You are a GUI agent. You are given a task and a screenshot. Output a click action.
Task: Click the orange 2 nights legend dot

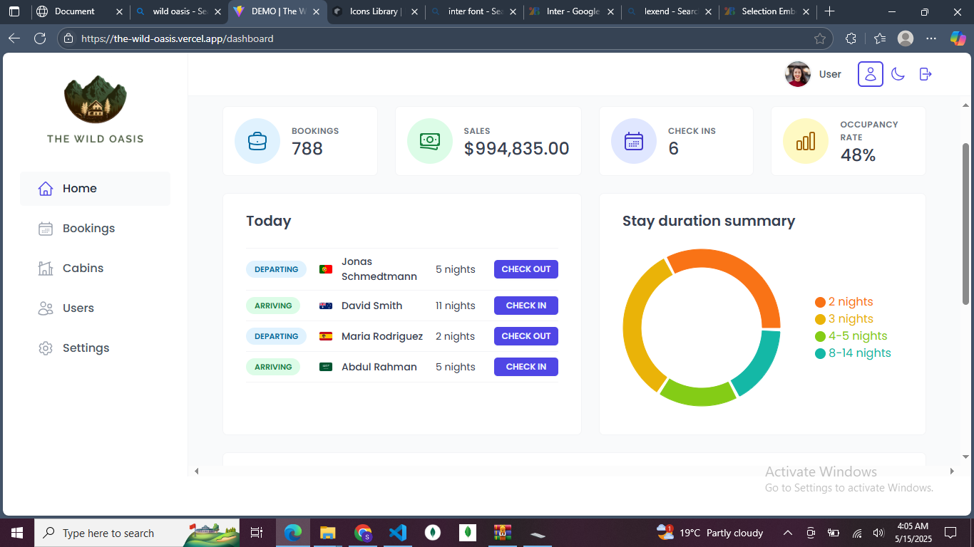(x=820, y=302)
